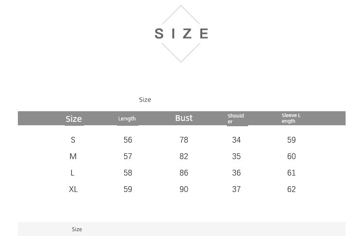Click the Bust column header
Image resolution: width=362 pixels, height=236 pixels.
pyautogui.click(x=184, y=118)
